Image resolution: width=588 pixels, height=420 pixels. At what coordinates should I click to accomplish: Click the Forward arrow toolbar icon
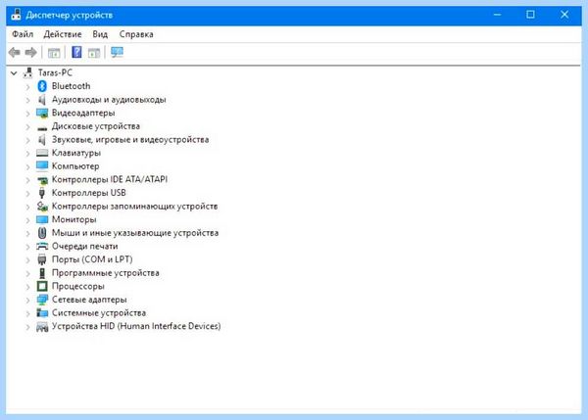31,53
